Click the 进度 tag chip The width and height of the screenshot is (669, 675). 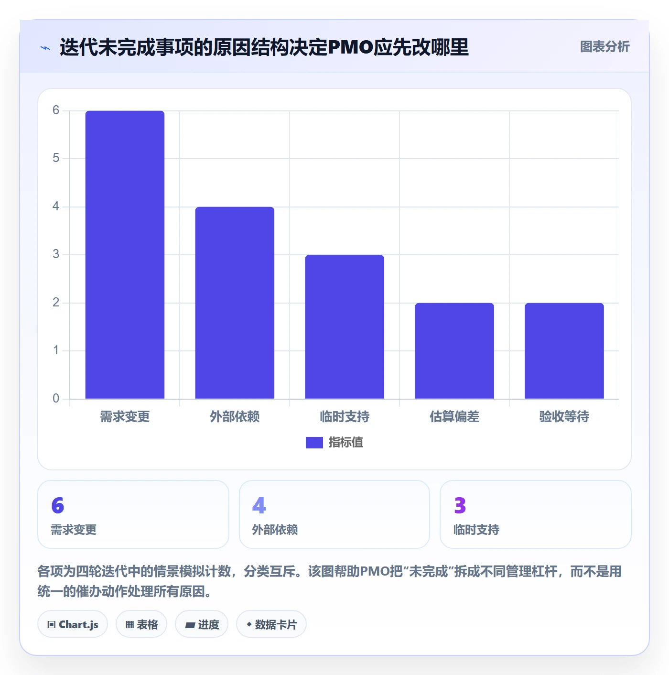202,624
